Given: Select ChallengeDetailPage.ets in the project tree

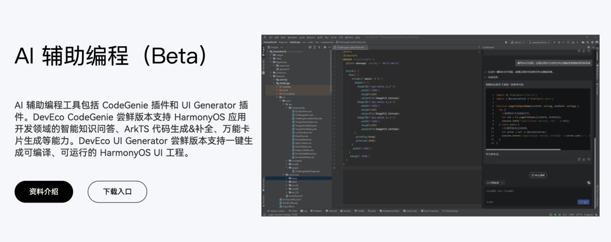Looking at the screenshot, I should [307, 171].
